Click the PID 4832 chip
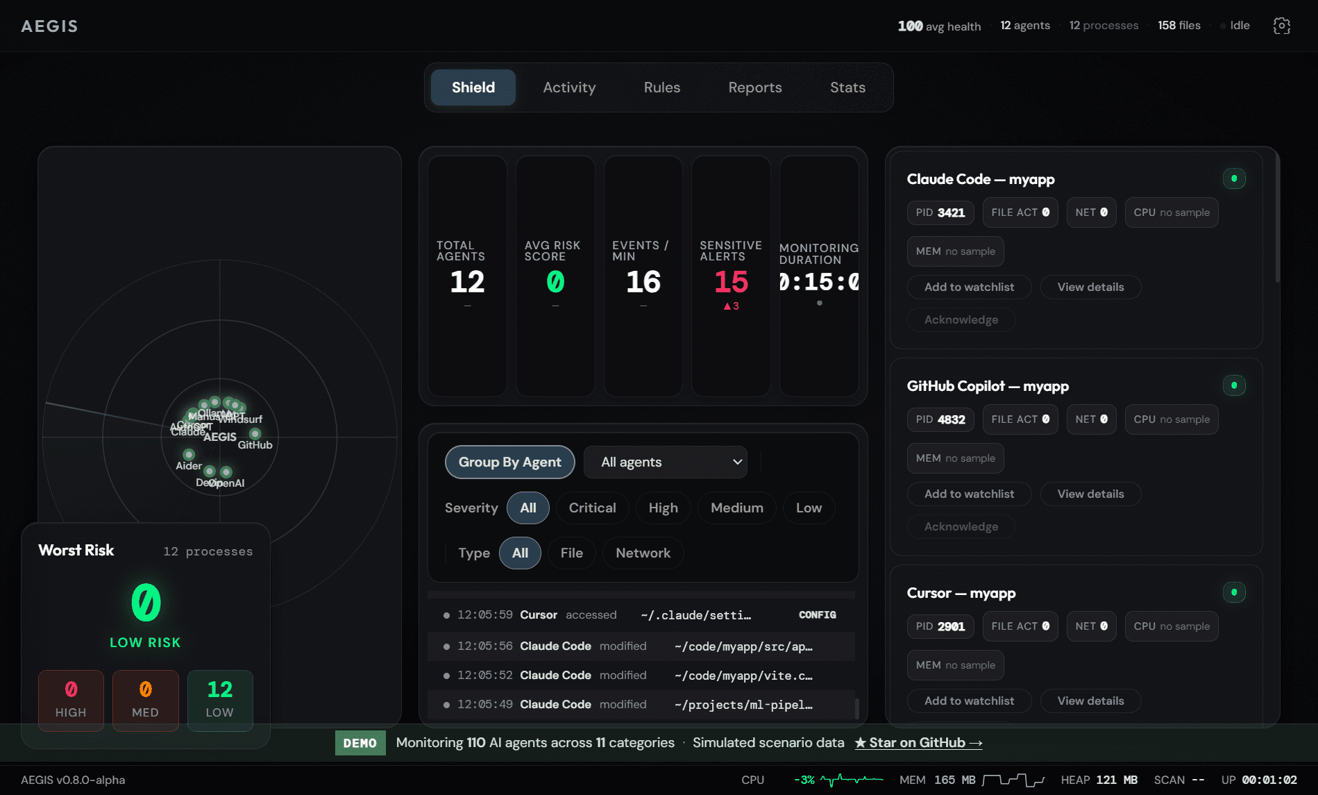Screen dimensions: 1318x795 [x=940, y=419]
